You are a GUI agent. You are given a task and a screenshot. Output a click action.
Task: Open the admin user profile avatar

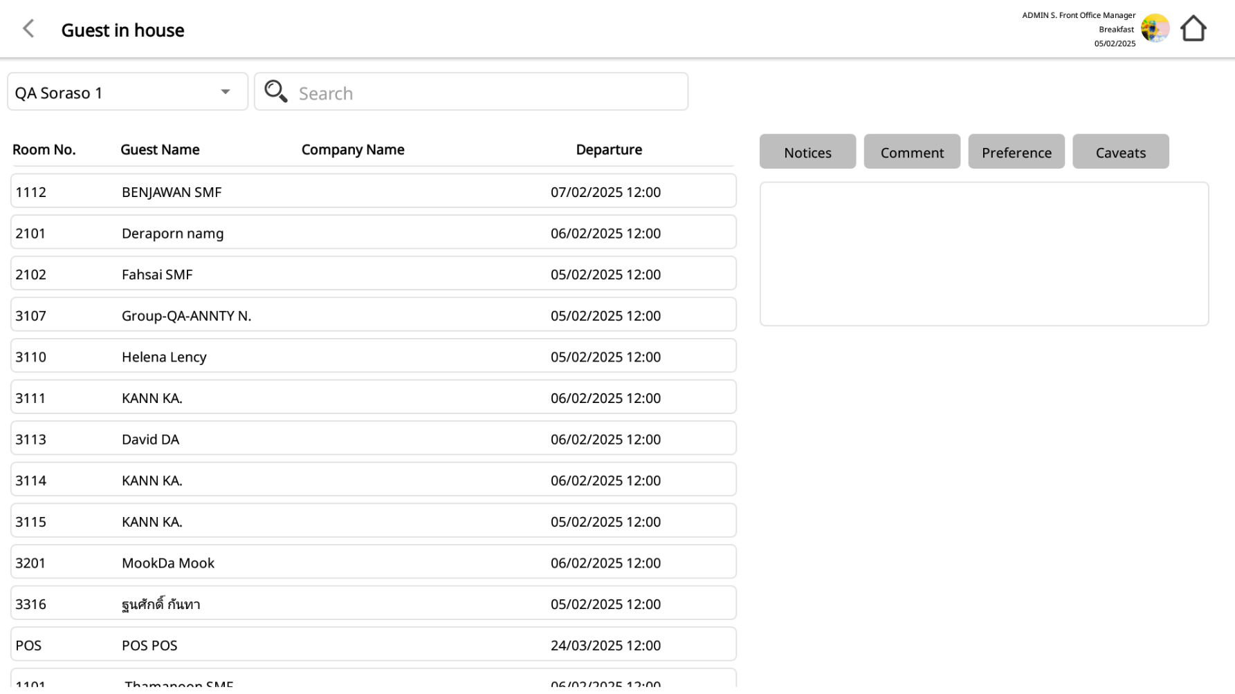(1155, 29)
